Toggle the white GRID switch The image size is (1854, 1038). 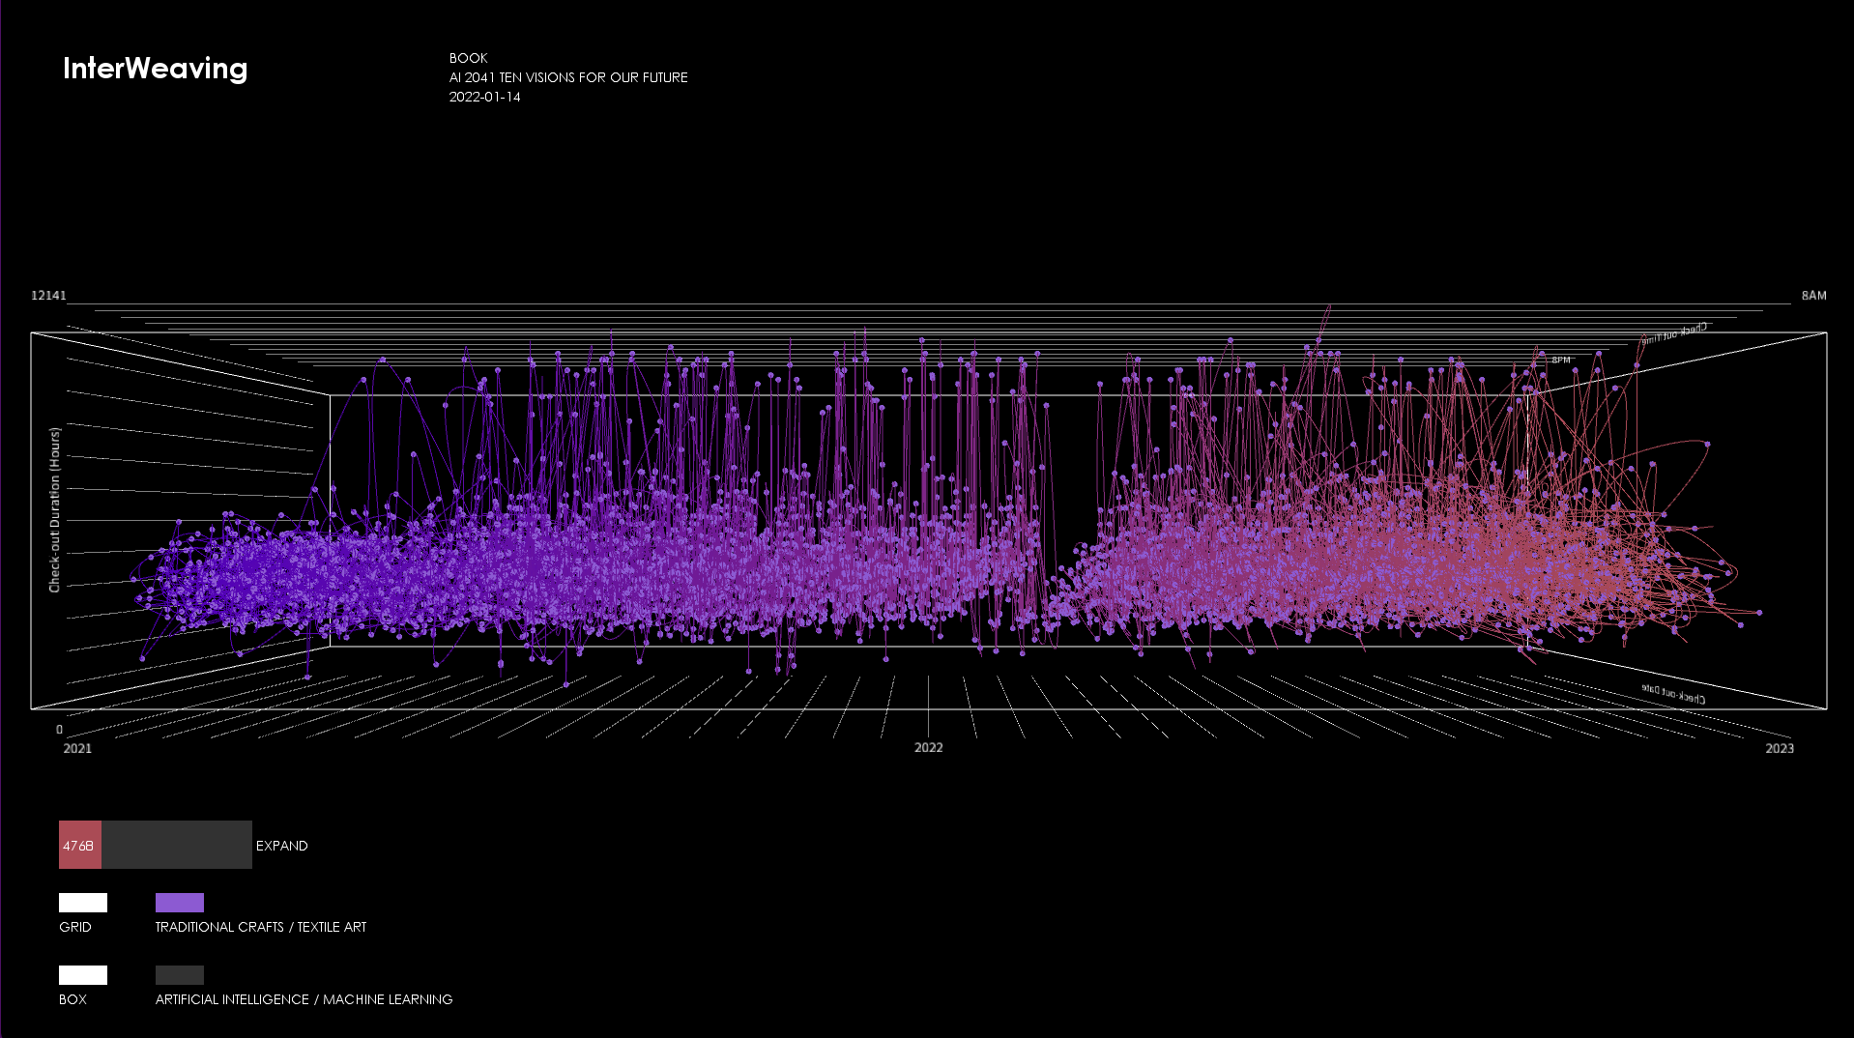tap(82, 903)
